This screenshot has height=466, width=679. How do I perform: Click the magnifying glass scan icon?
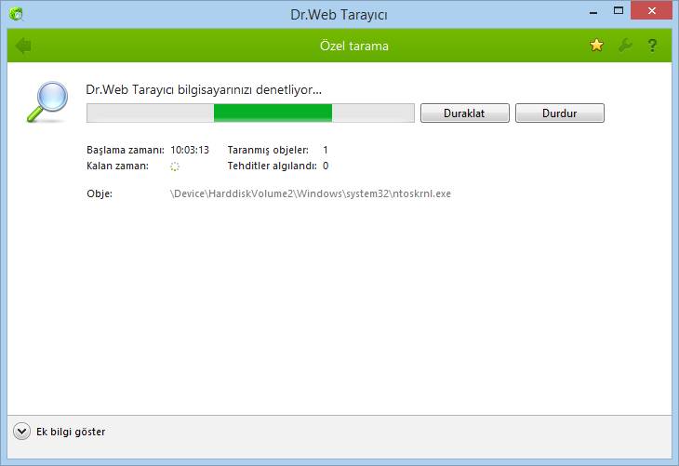click(x=47, y=102)
